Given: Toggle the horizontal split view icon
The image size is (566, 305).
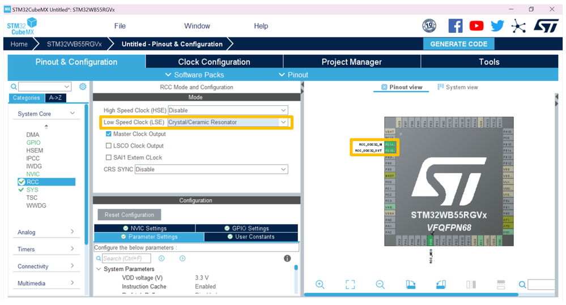Looking at the screenshot, I should [501, 285].
